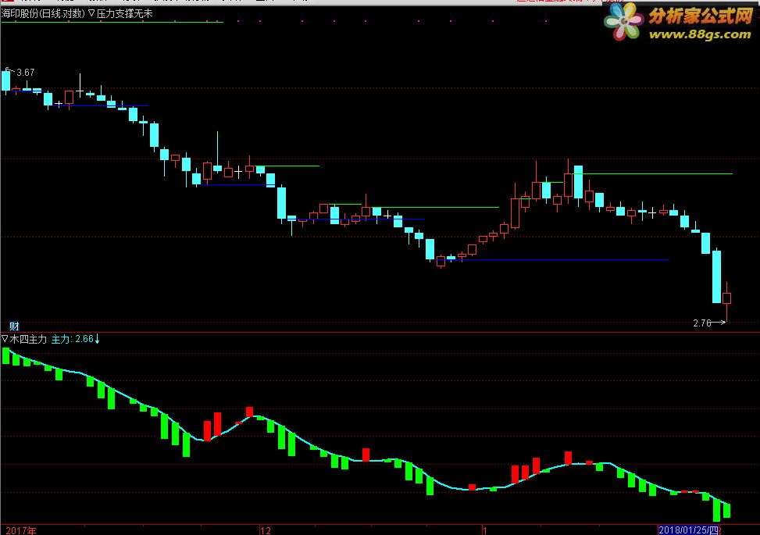Click the 2018/01/25/四 date label

coord(688,530)
